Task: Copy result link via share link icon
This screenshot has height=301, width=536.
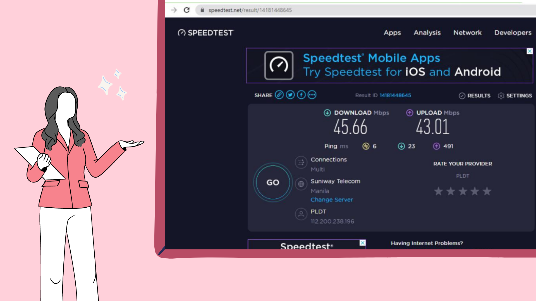Action: [279, 95]
